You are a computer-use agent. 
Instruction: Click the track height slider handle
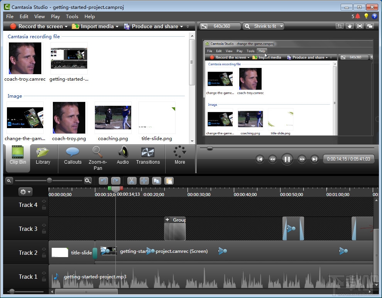[12, 291]
